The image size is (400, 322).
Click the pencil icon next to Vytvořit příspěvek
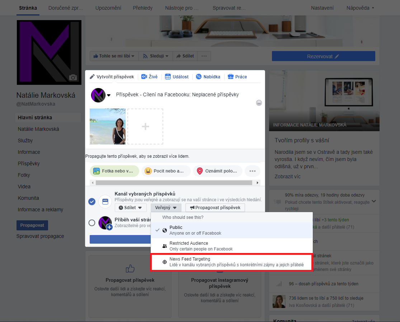coord(92,77)
